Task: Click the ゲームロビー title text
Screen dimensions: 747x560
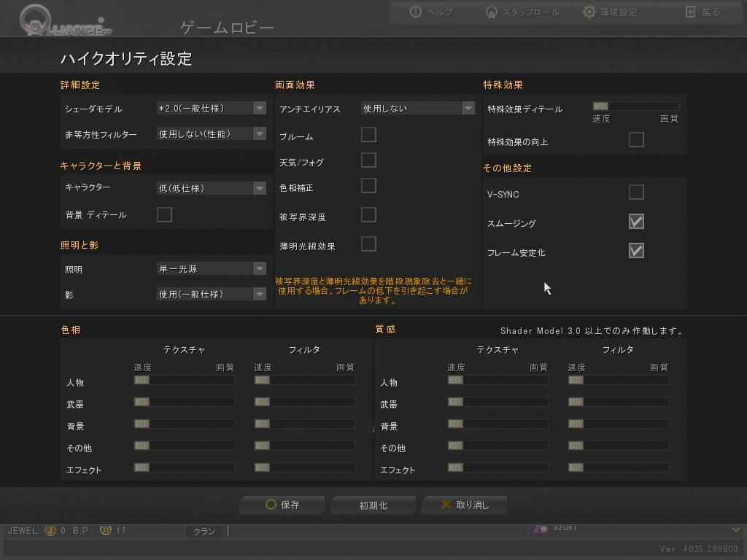Action: (x=228, y=28)
